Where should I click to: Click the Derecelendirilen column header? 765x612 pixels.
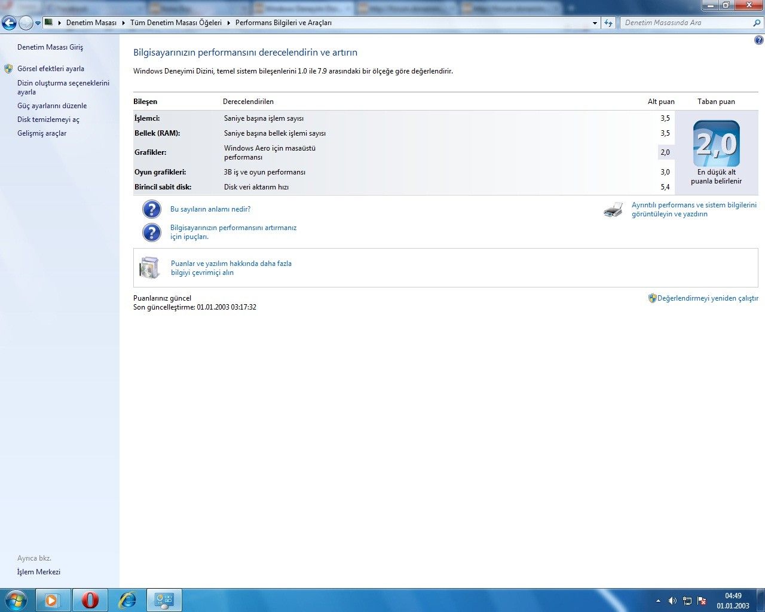pyautogui.click(x=248, y=102)
